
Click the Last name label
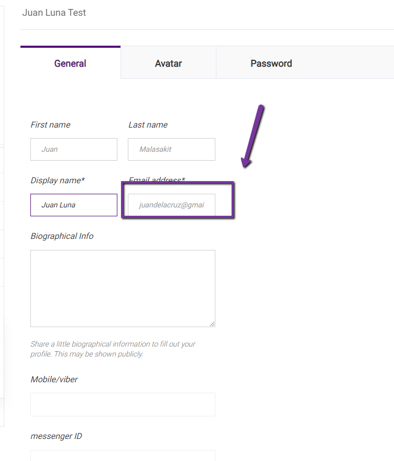pyautogui.click(x=148, y=125)
